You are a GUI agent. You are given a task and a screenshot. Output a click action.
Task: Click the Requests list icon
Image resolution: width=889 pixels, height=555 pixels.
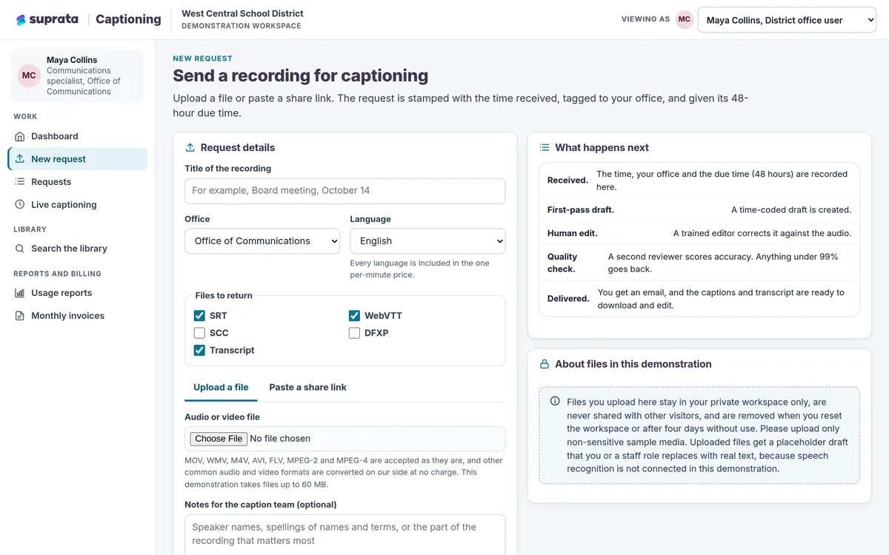pyautogui.click(x=20, y=182)
